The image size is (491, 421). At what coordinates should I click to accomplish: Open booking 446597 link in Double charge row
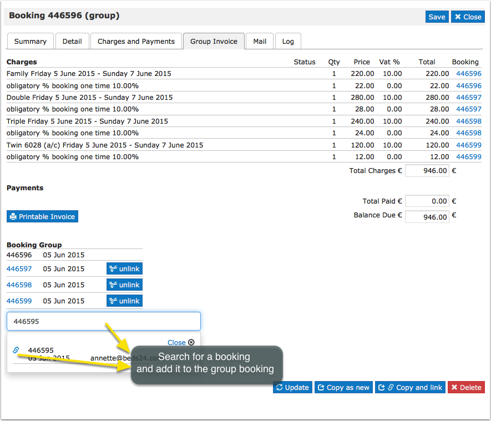468,98
